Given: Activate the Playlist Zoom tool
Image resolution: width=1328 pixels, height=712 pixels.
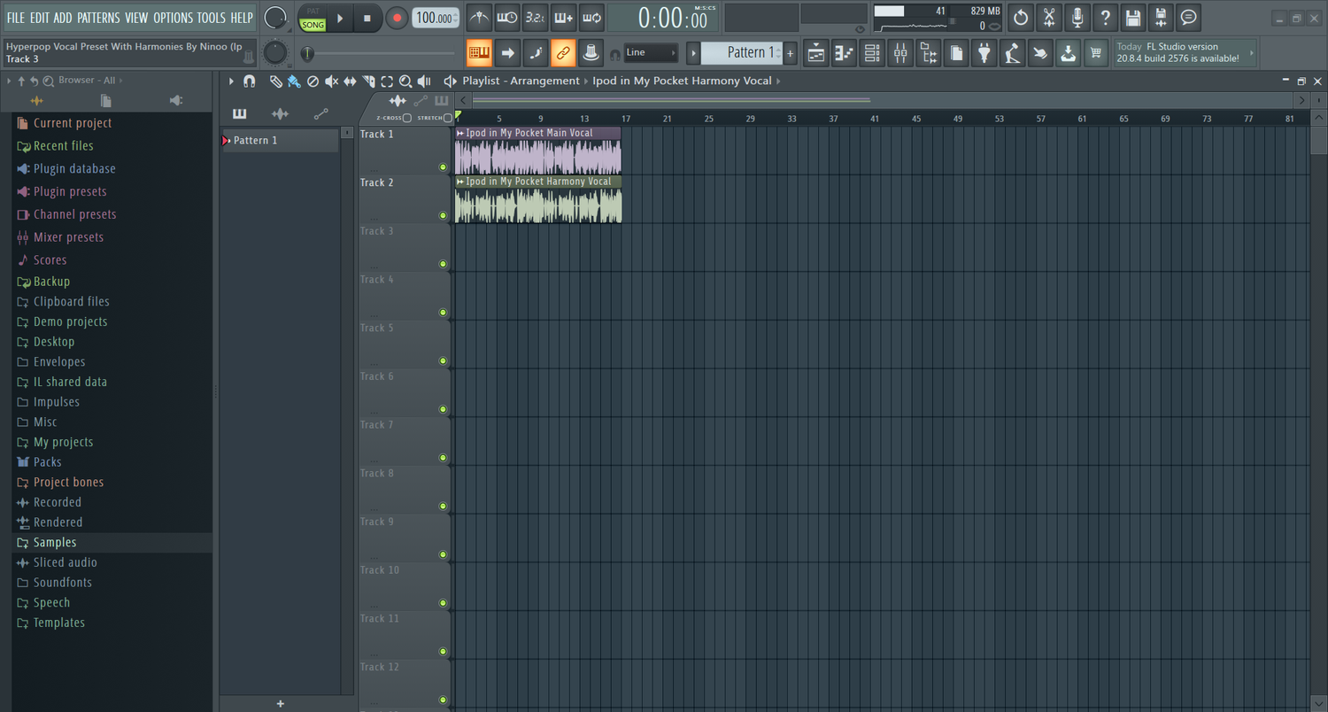Looking at the screenshot, I should click(405, 81).
